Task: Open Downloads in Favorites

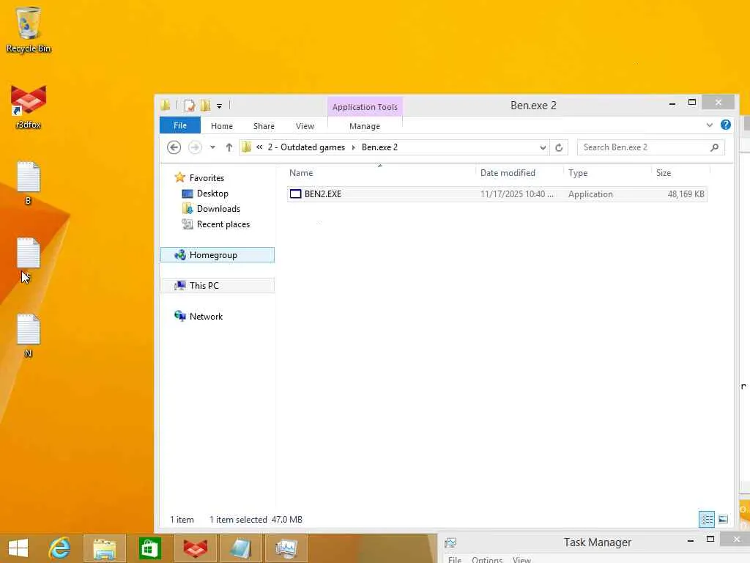Action: pyautogui.click(x=218, y=209)
